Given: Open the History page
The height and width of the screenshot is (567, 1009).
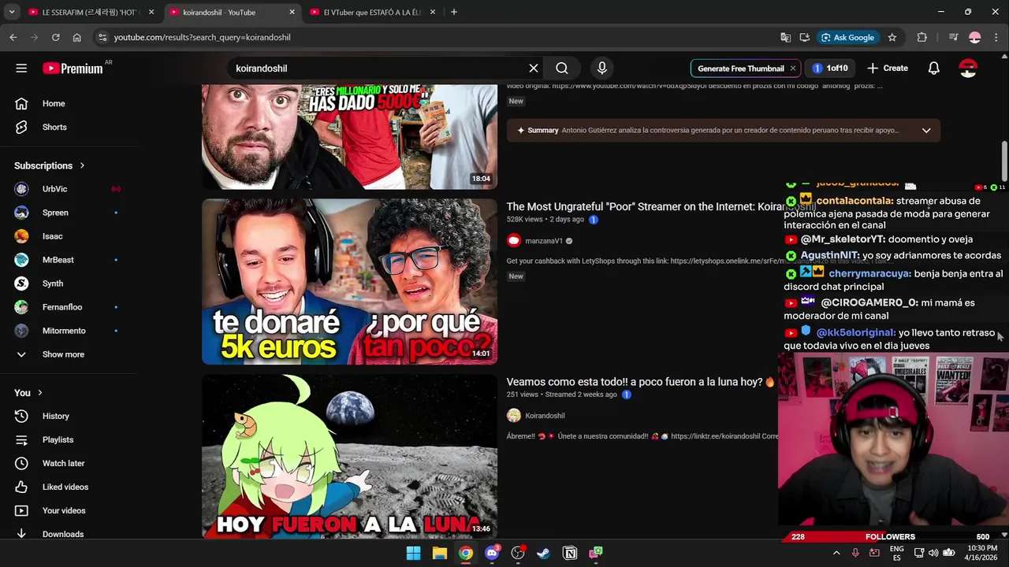Looking at the screenshot, I should pyautogui.click(x=55, y=417).
